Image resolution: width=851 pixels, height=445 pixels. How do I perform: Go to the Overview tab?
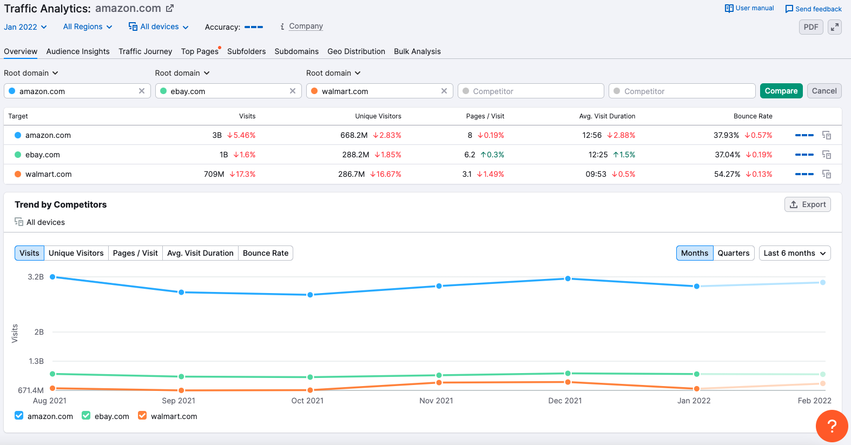(x=21, y=51)
